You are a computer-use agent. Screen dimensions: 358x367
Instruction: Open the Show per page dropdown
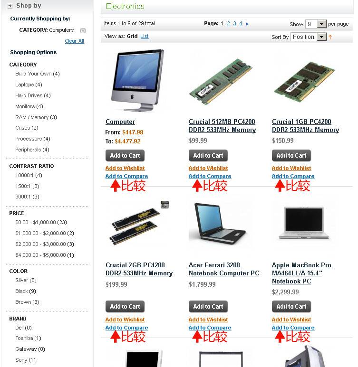click(x=316, y=24)
